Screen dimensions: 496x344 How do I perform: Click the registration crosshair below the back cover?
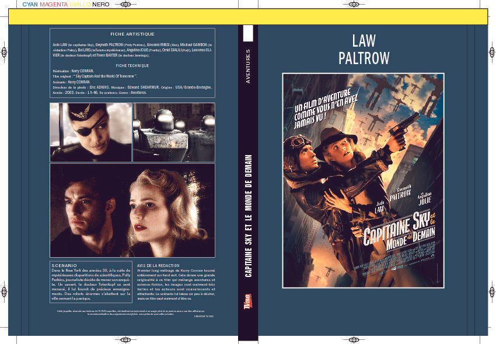(125, 340)
